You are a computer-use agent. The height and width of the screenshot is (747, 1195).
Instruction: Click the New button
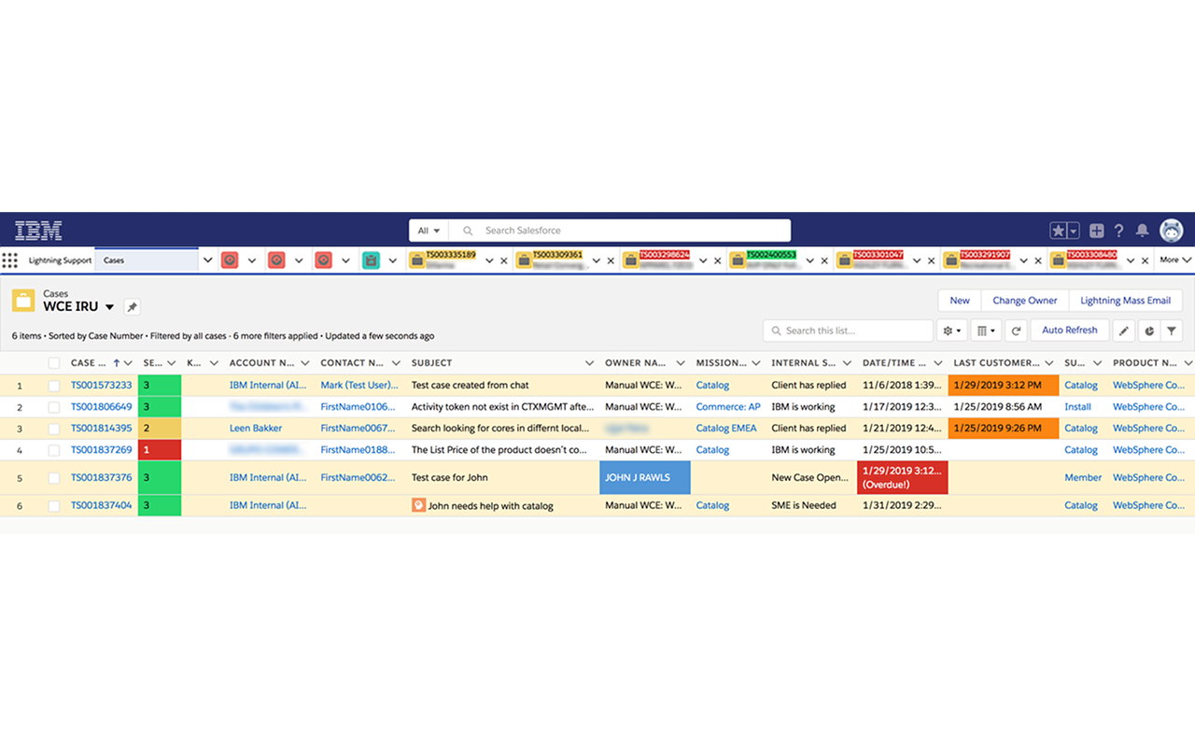click(x=960, y=301)
